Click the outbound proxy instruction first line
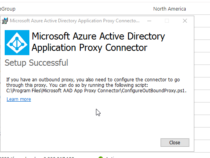The width and height of the screenshot is (210, 158). [x=93, y=80]
